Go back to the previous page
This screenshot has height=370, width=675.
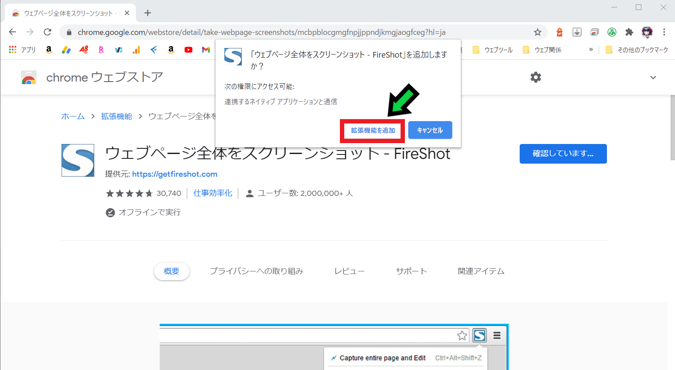12,32
